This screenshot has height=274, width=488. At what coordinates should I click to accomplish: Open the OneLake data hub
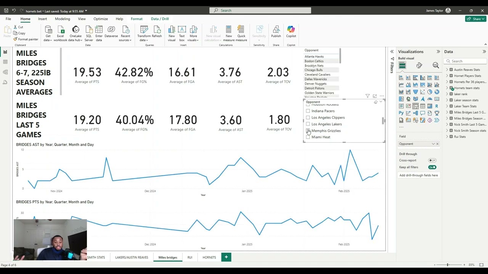click(x=75, y=33)
